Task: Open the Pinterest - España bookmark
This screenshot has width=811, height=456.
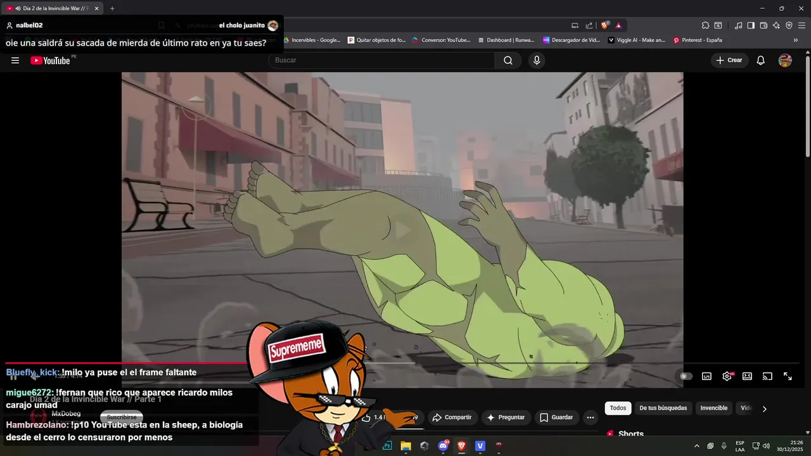Action: [x=698, y=40]
